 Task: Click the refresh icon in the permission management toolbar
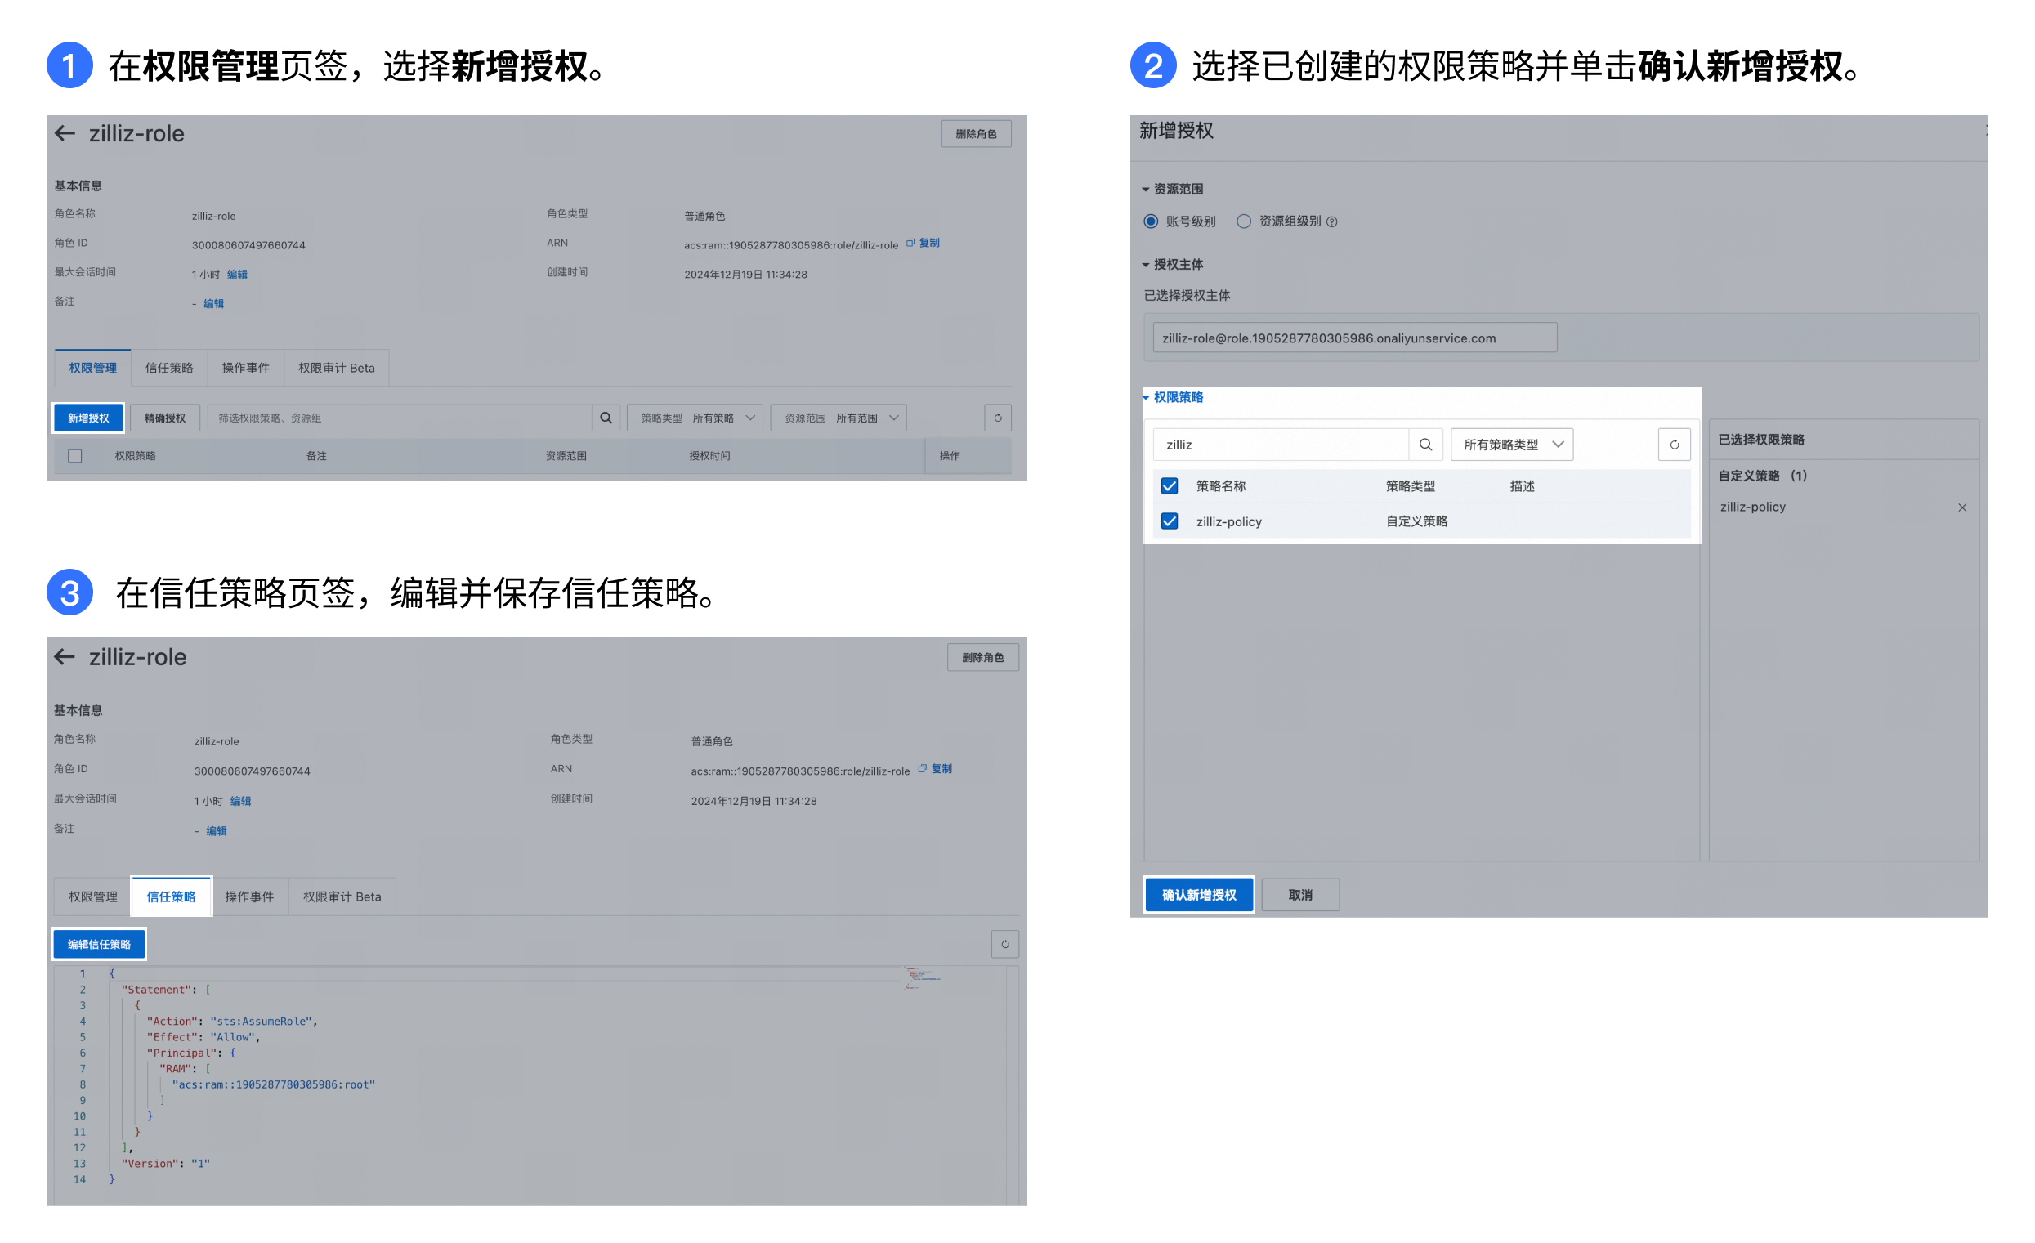(x=1000, y=418)
